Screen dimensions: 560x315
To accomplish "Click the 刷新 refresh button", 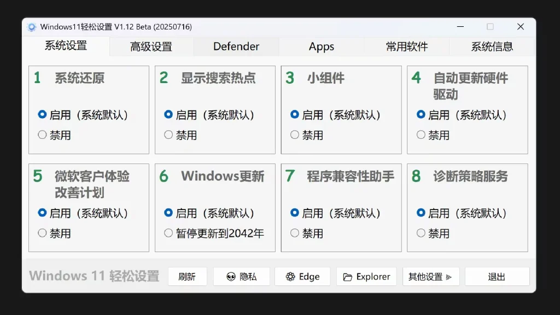I will click(x=187, y=276).
